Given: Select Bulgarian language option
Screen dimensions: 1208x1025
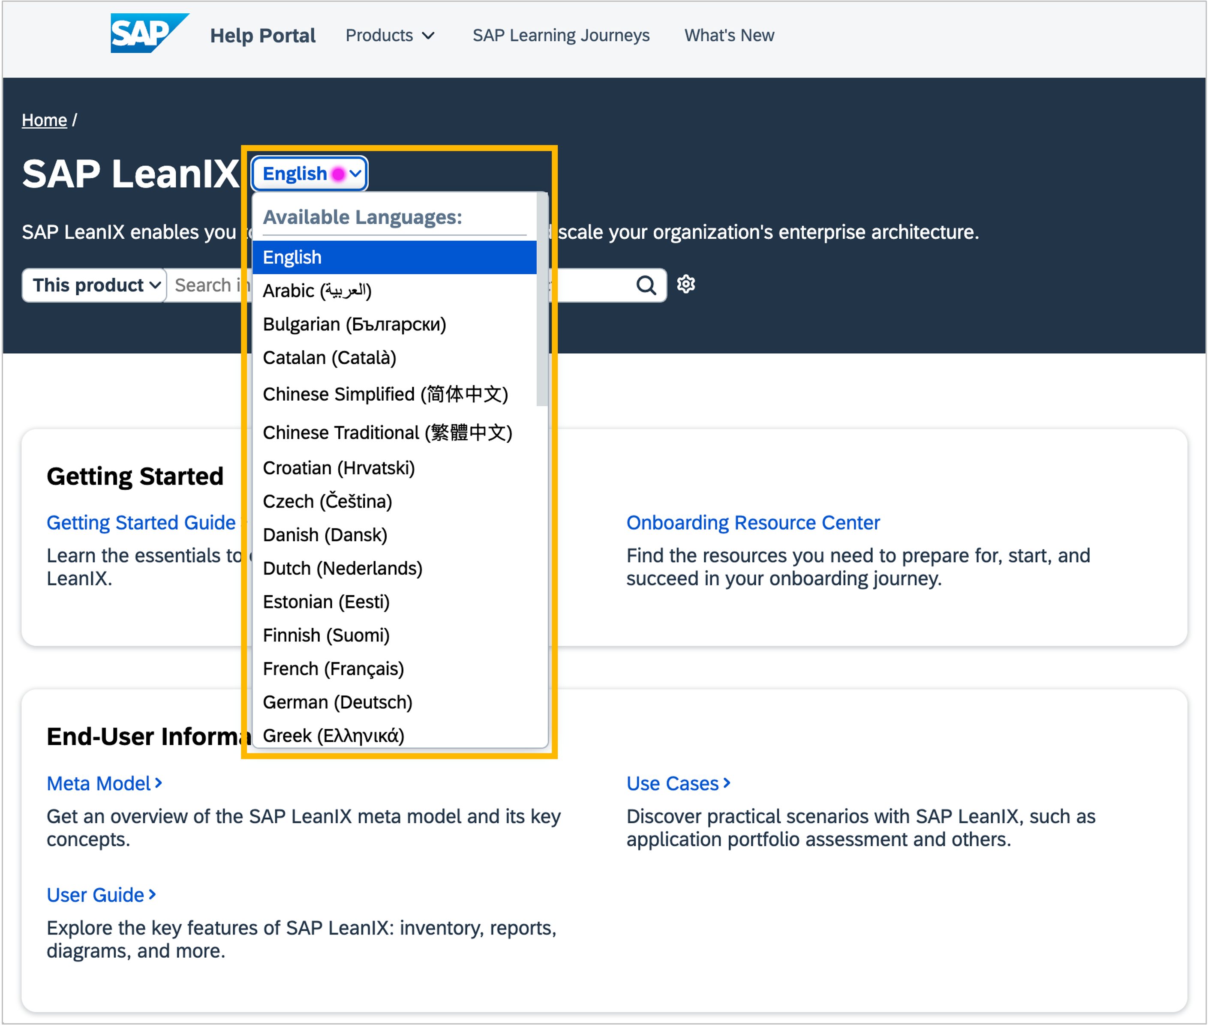Looking at the screenshot, I should (x=394, y=324).
